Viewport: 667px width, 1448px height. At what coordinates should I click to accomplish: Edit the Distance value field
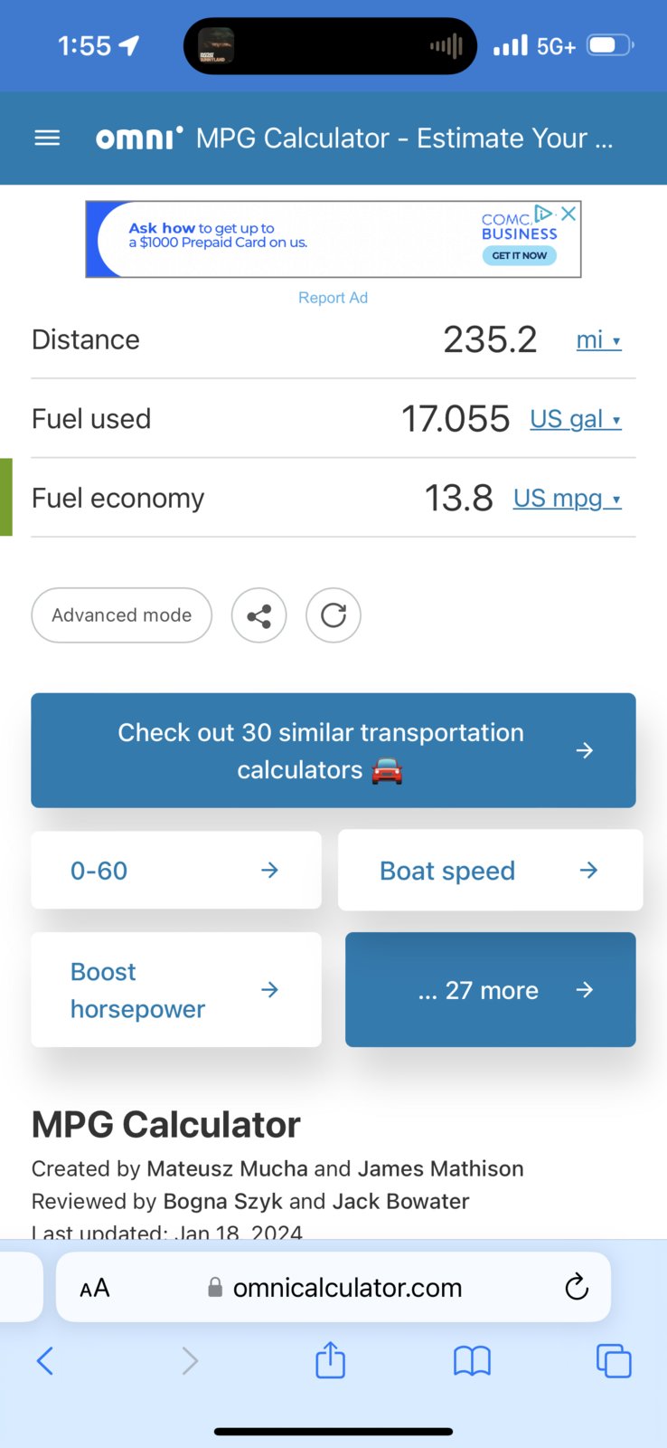490,340
